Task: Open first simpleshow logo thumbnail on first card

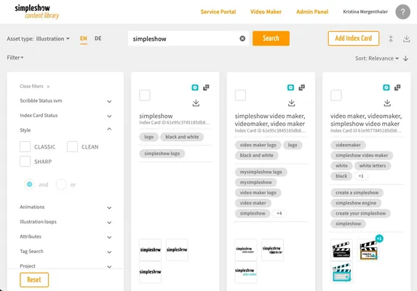Action: point(150,250)
